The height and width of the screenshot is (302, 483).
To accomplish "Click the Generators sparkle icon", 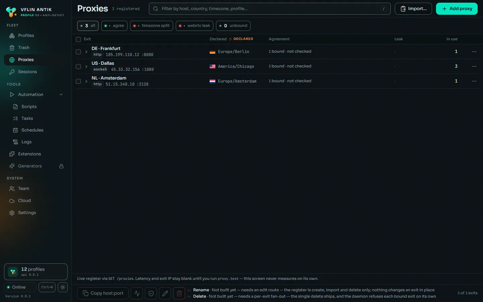I will 12,166.
